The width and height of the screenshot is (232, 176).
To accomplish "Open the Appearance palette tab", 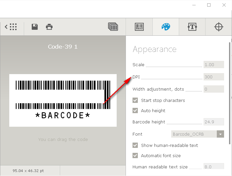I will [166, 27].
